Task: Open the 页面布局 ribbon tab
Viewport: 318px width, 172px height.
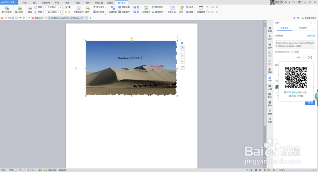Action: (46, 3)
